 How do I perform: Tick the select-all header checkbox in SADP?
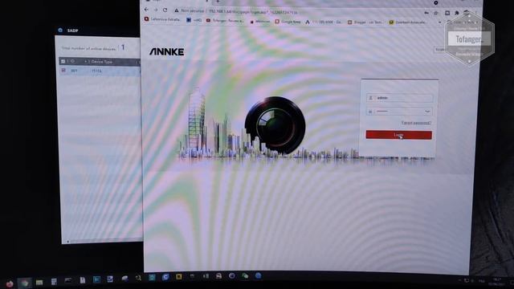(63, 61)
